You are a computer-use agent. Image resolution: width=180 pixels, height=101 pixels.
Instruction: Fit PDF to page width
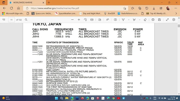click(x=92, y=20)
